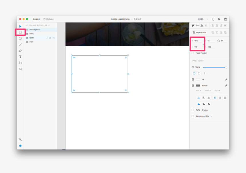This screenshot has width=246, height=173.
Task: Click the Border color eyedropper
Action: pyautogui.click(x=226, y=85)
